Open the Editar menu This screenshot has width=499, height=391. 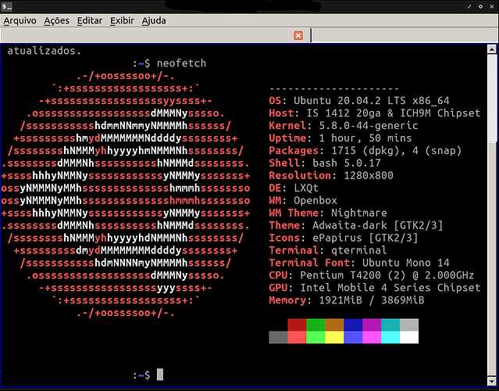point(90,20)
